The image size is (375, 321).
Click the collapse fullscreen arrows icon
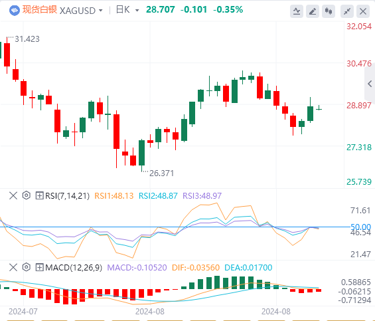(x=346, y=11)
